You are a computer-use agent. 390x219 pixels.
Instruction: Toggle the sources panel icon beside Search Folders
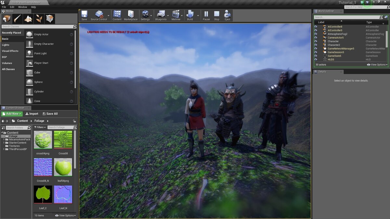coord(3,128)
